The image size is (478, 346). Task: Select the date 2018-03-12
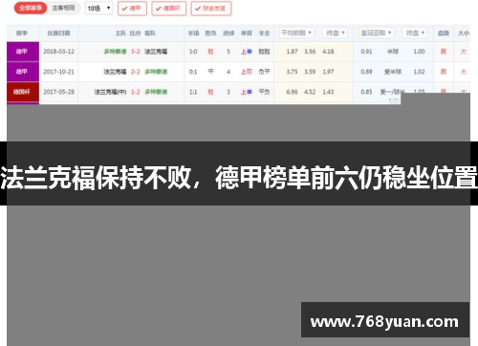pyautogui.click(x=58, y=52)
